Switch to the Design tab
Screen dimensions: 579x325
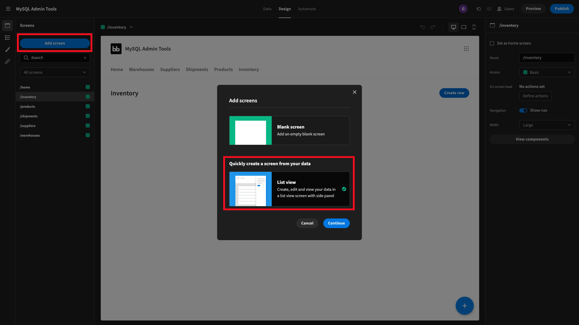[284, 9]
